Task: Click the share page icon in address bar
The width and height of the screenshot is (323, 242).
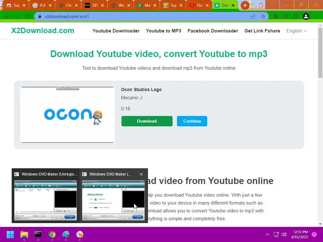Action: coord(253,16)
